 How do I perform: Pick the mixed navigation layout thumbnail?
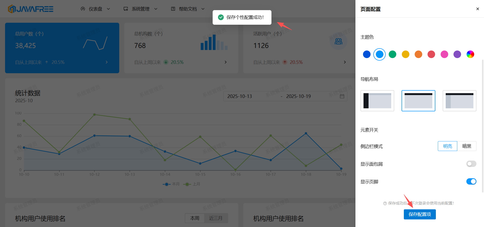pos(459,101)
